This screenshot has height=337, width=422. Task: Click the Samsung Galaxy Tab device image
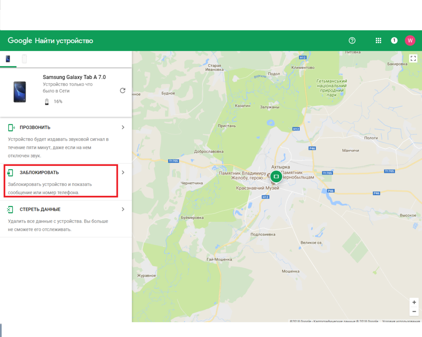[20, 92]
